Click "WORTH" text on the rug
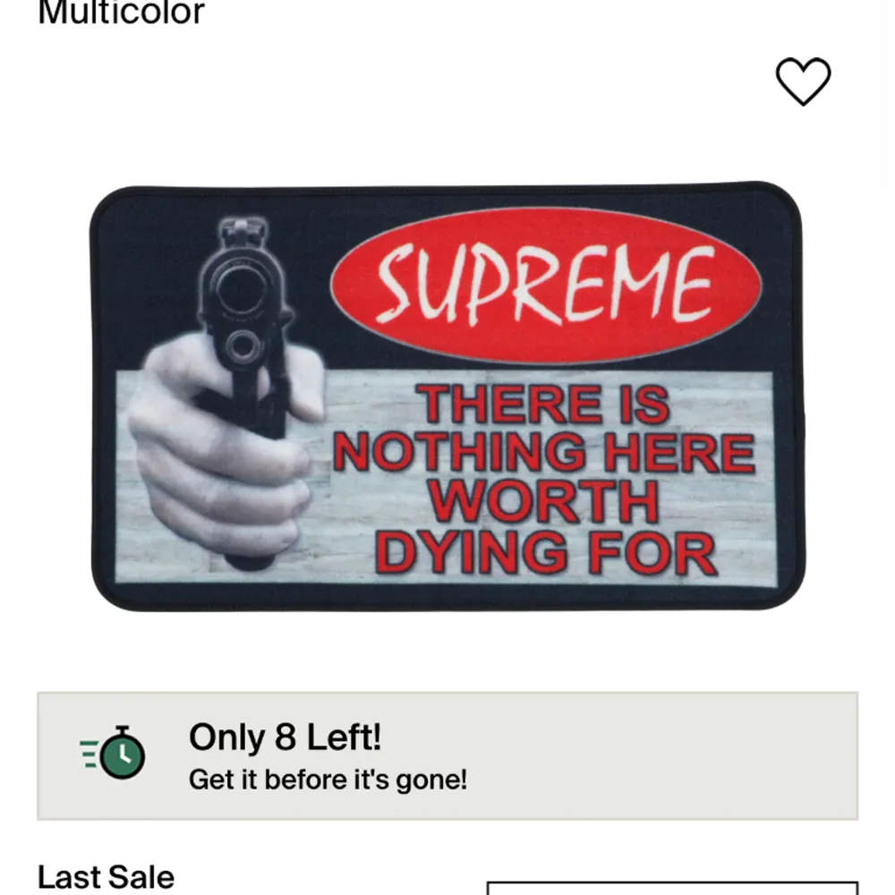 [544, 501]
